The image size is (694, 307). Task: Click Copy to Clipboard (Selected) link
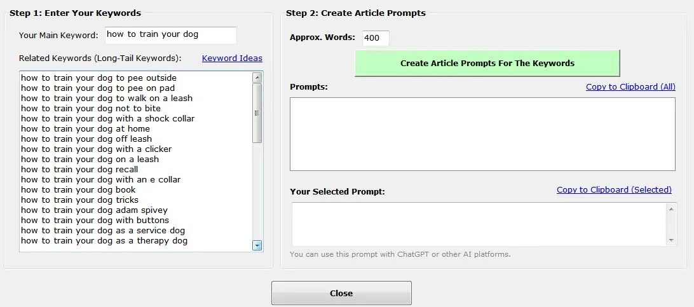[614, 189]
